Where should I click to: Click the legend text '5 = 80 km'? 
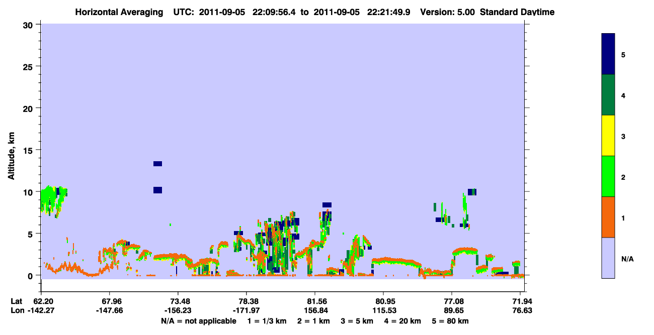tap(450, 321)
